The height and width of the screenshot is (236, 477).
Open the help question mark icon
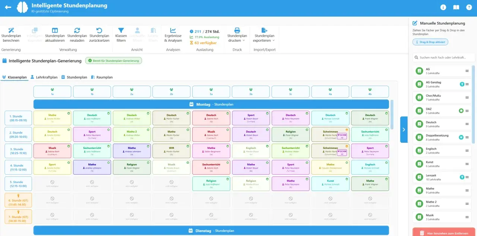coord(469,7)
